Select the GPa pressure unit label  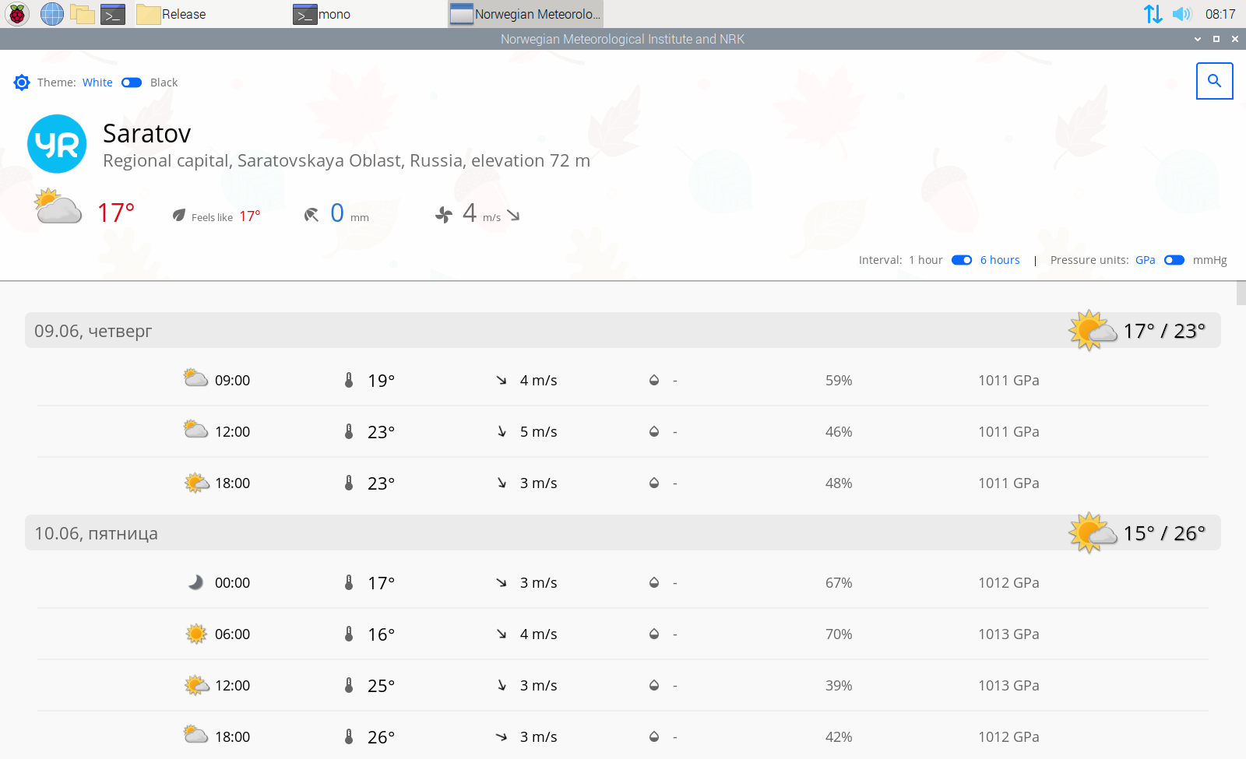[x=1145, y=260]
